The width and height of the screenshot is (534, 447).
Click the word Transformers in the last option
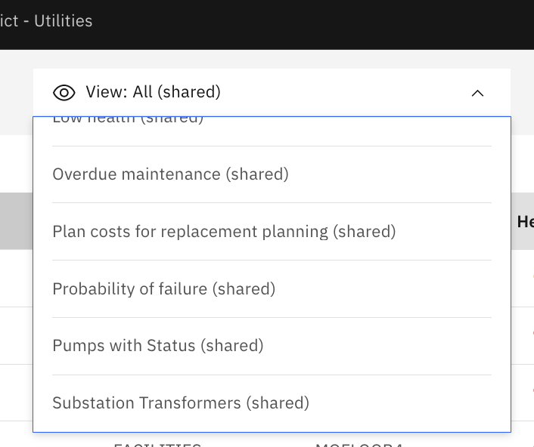point(190,403)
